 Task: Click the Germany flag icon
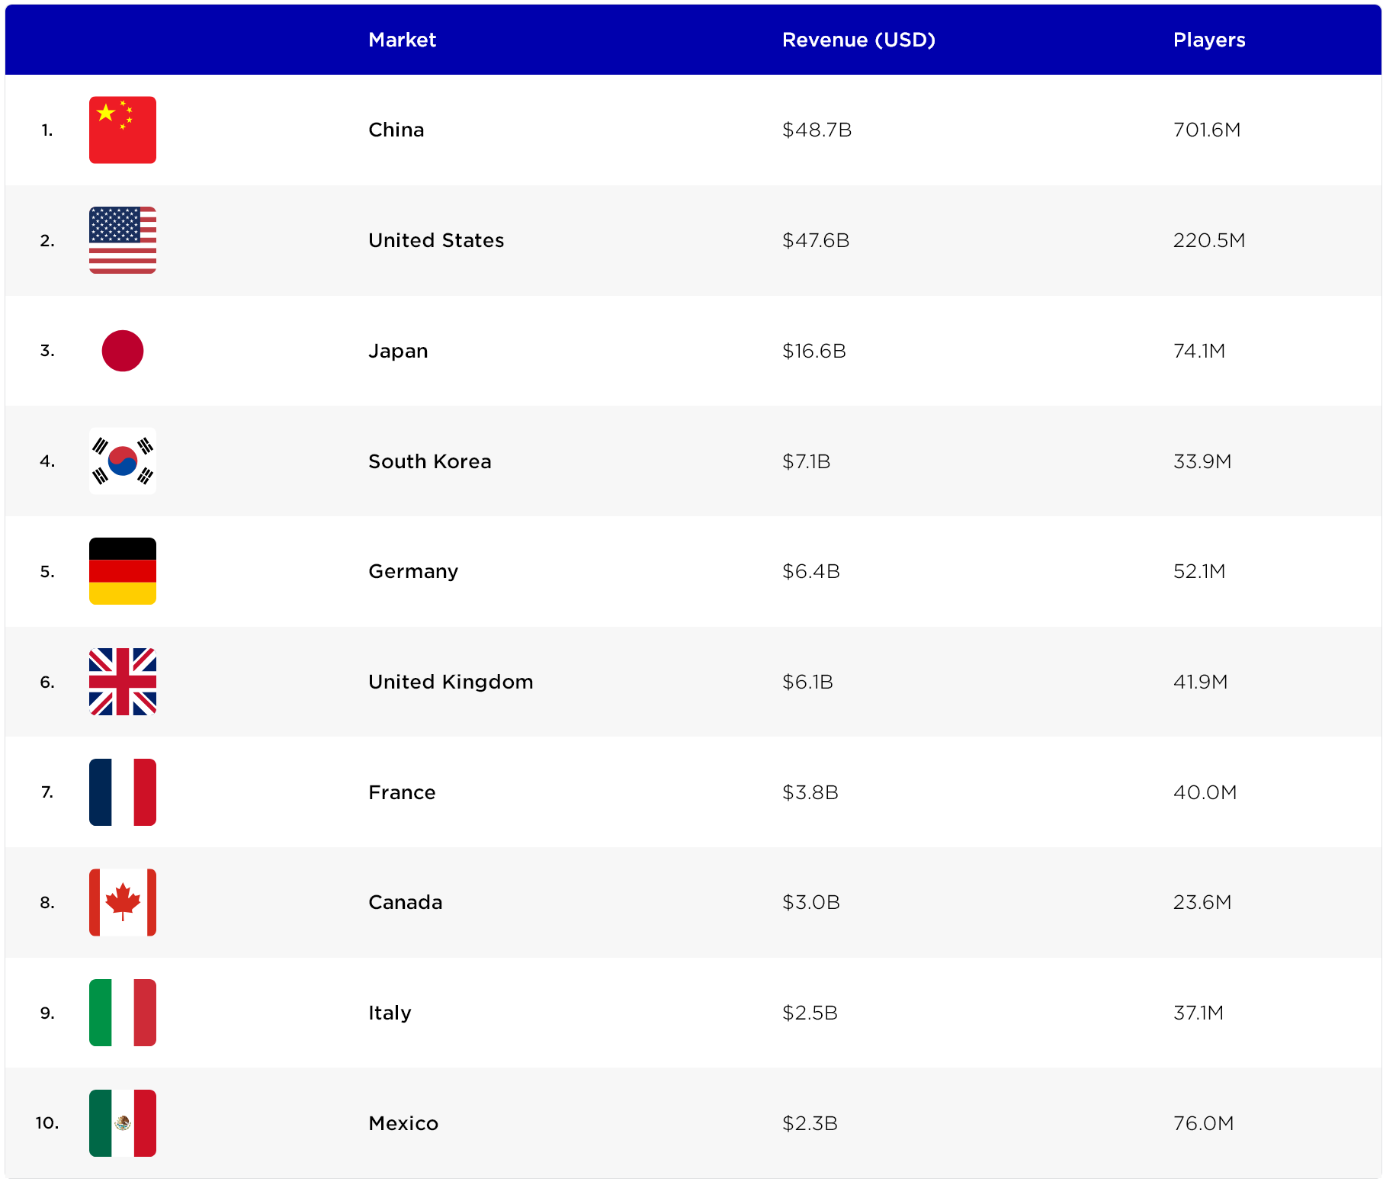123,571
